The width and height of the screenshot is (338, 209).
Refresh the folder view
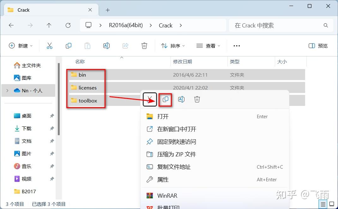click(x=68, y=26)
